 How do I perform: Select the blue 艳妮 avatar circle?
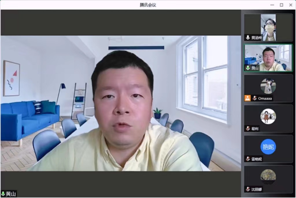pyautogui.click(x=268, y=147)
